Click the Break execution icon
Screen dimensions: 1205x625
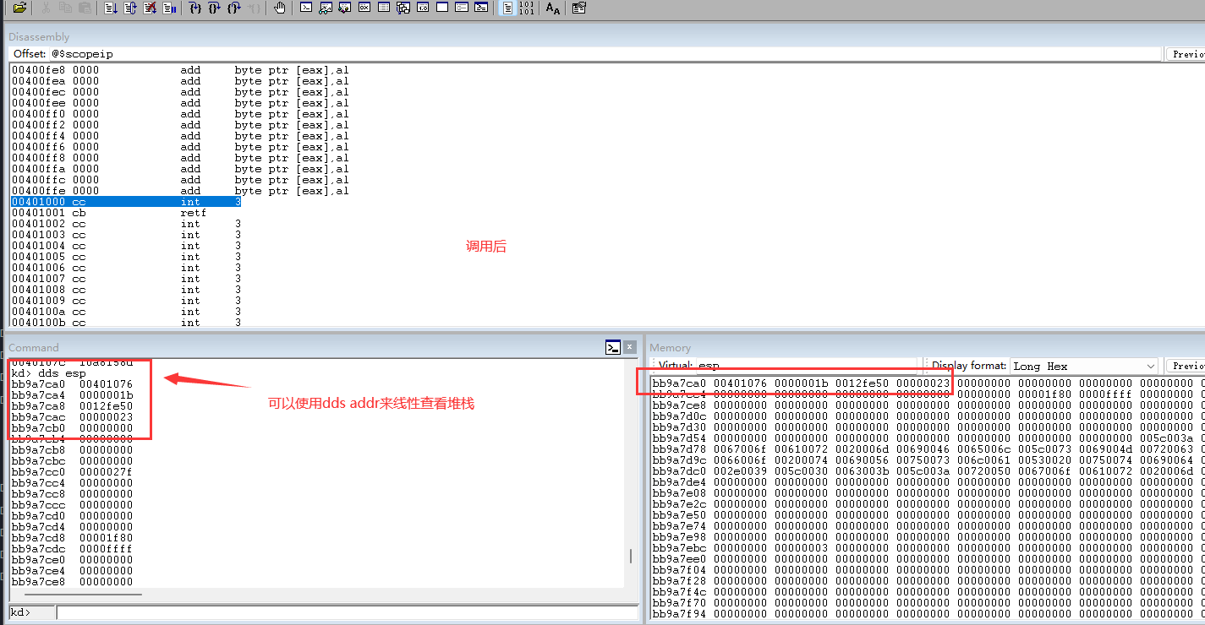[x=170, y=8]
